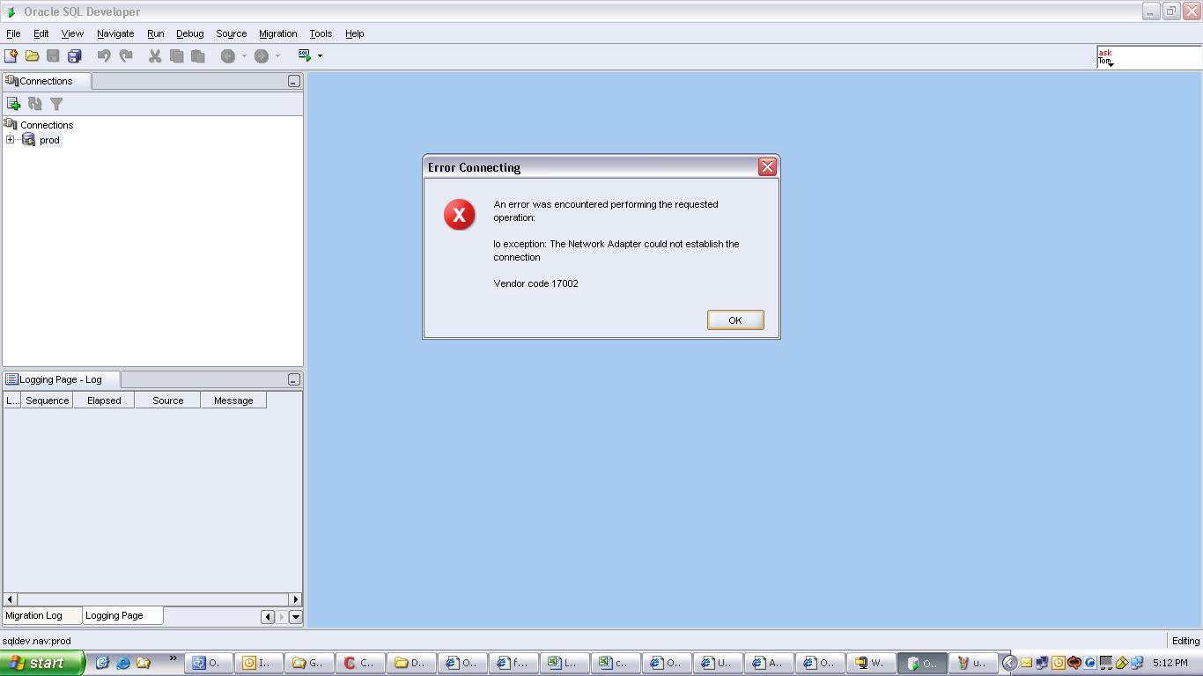Viewport: 1203px width, 676px height.
Task: Open SQL Worksheet from toolbar
Action: pyautogui.click(x=305, y=55)
